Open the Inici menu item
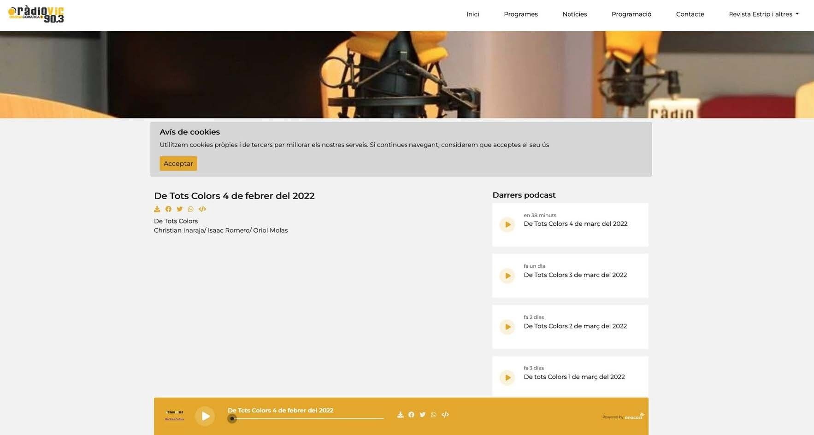 click(x=472, y=14)
